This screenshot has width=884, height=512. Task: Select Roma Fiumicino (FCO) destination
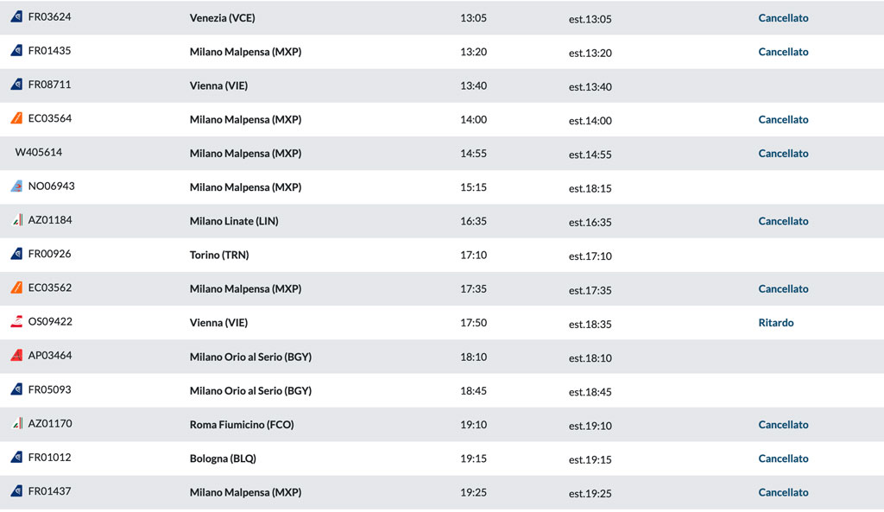point(242,425)
